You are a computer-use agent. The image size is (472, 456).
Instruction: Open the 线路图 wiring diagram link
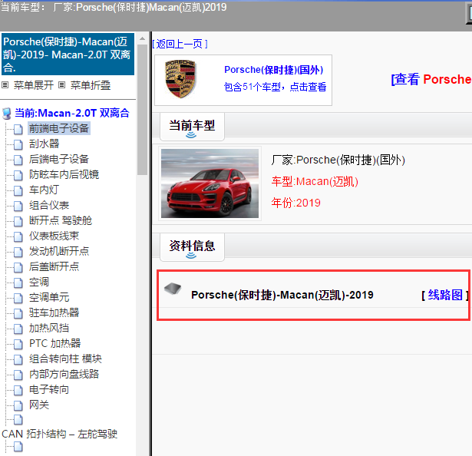(445, 295)
